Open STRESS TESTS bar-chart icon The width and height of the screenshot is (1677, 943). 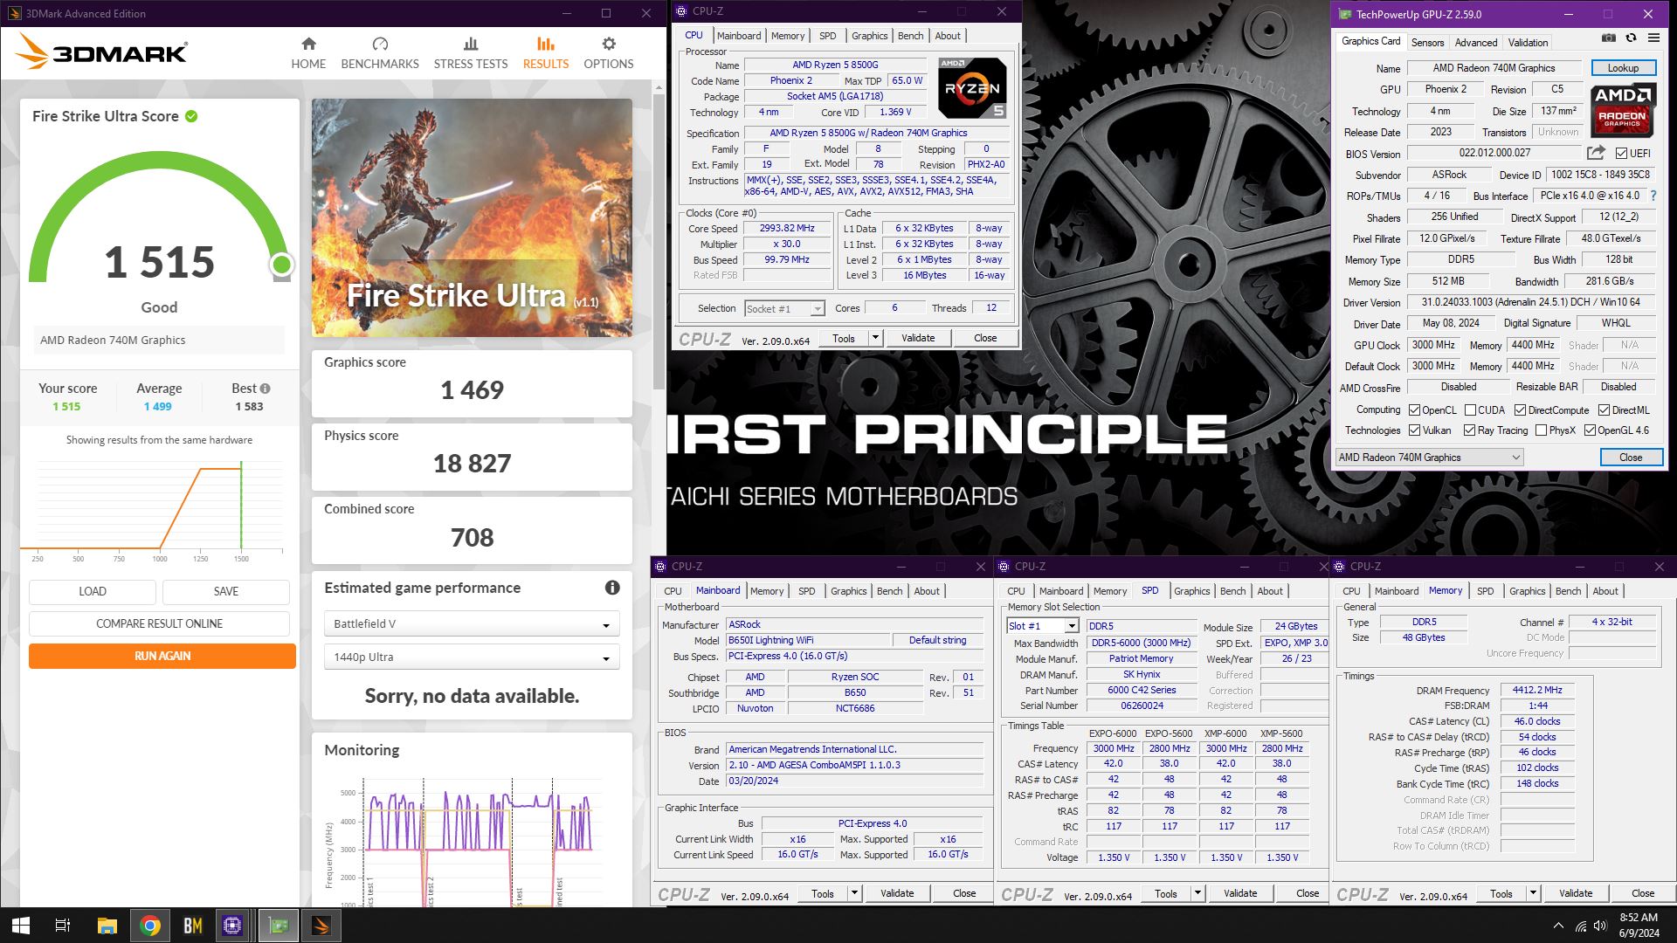coord(471,44)
